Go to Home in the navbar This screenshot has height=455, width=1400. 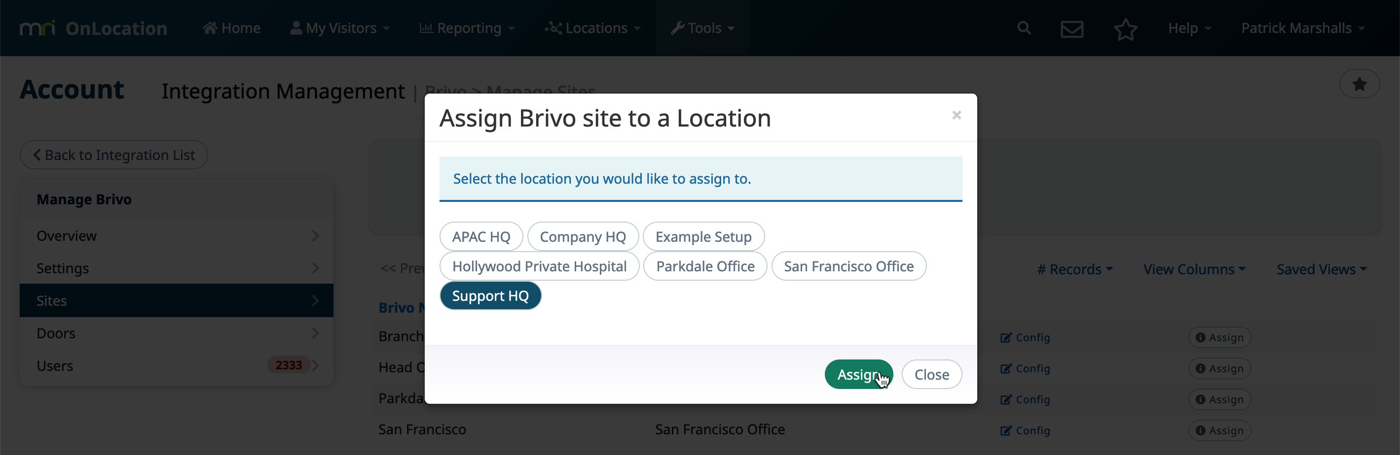coord(231,28)
